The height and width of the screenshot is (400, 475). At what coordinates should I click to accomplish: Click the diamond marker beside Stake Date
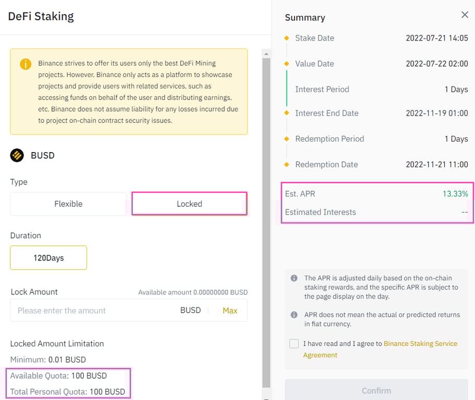[286, 38]
